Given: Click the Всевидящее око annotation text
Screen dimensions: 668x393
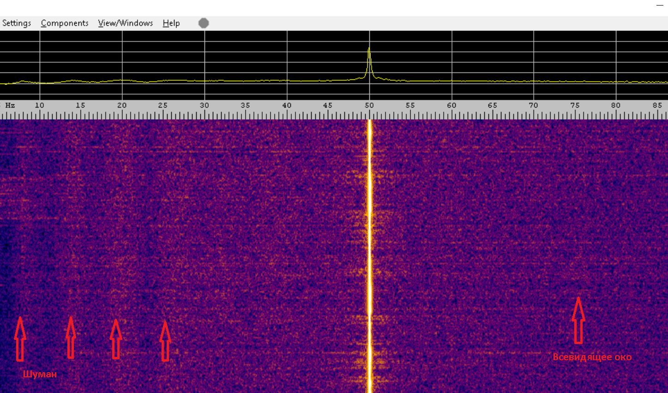Looking at the screenshot, I should (x=592, y=357).
